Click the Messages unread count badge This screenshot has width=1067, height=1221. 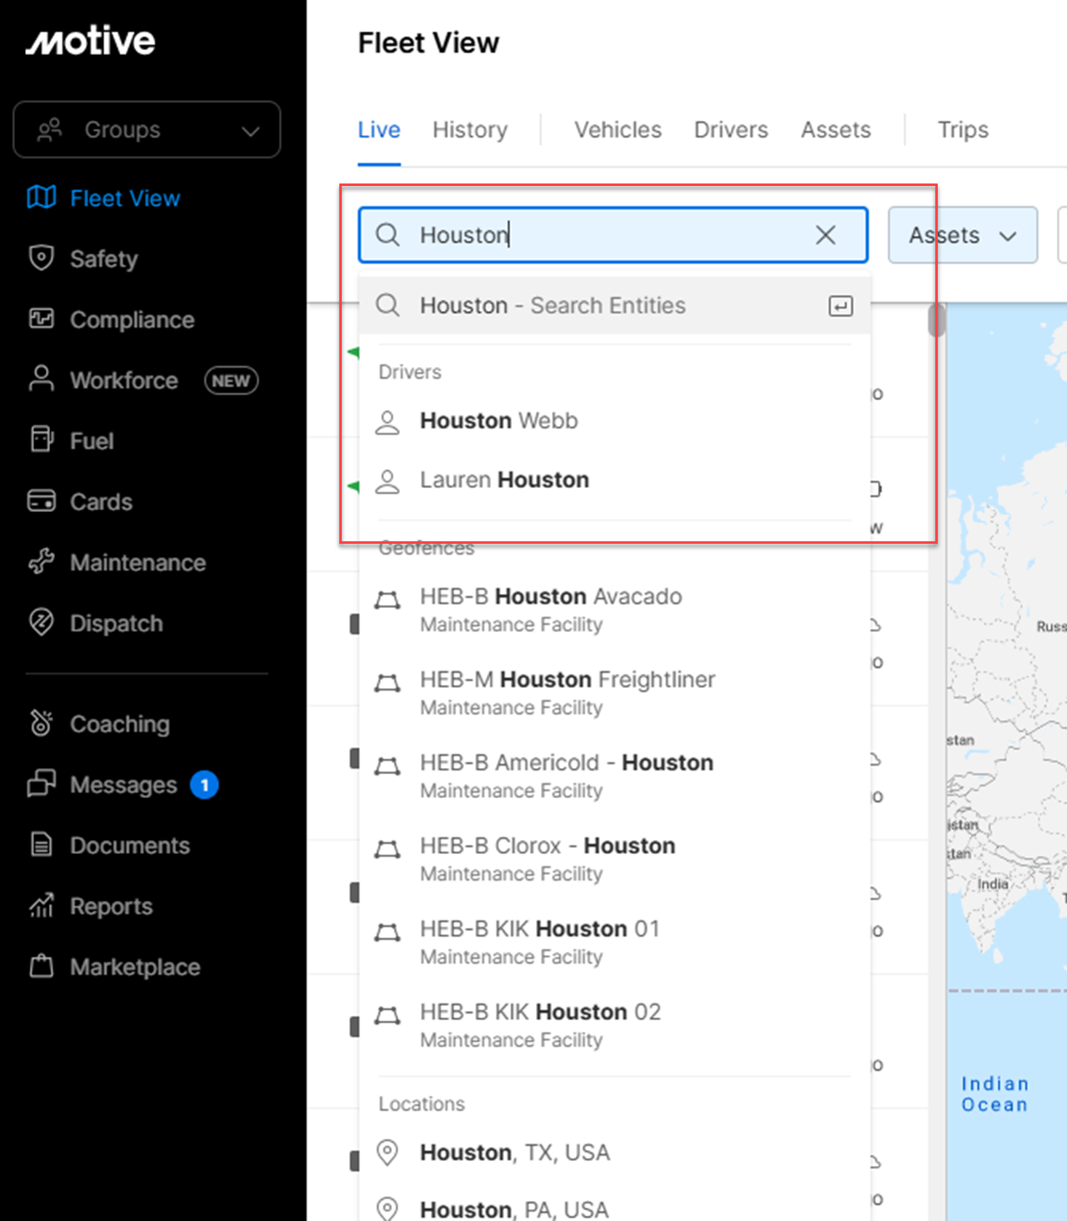tap(204, 785)
